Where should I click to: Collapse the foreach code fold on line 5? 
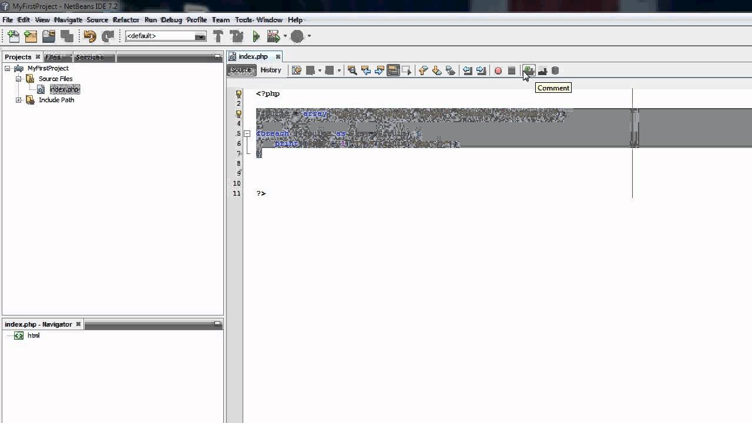[247, 133]
